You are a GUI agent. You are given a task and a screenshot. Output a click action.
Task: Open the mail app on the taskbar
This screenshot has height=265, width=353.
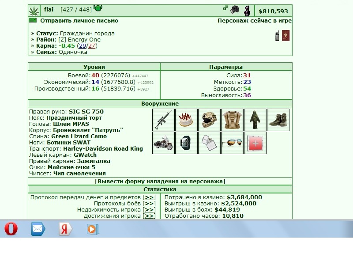38,229
